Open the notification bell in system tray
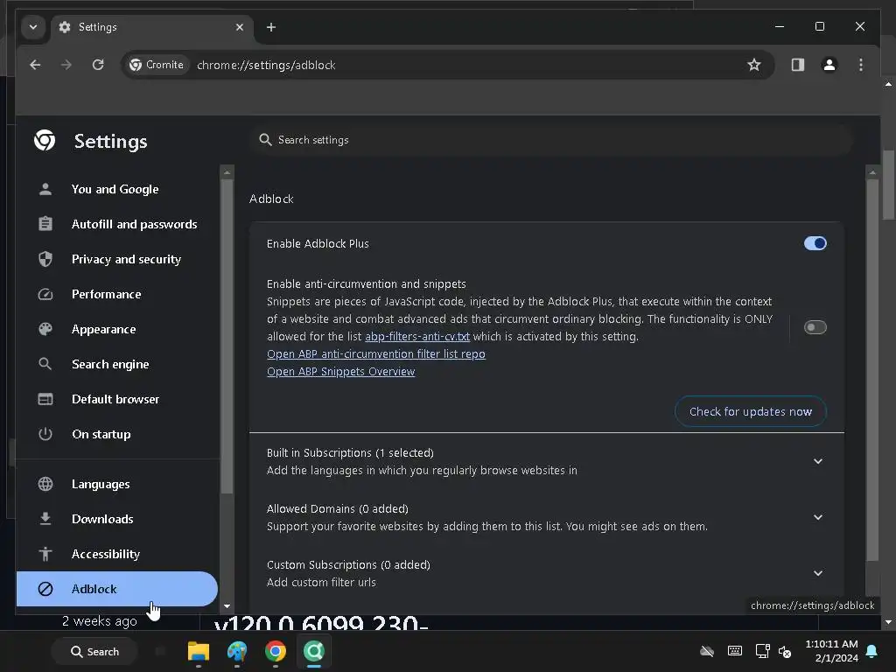The image size is (896, 672). 872,651
